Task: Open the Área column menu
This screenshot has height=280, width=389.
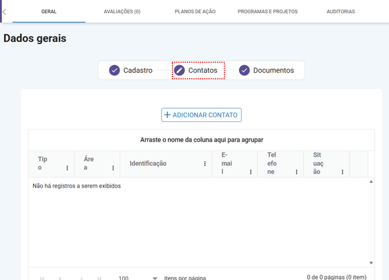Action: 113,168
